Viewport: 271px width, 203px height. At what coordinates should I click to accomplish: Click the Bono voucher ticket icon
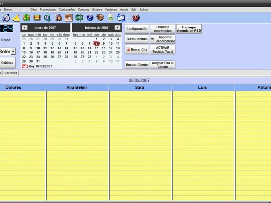(37, 18)
